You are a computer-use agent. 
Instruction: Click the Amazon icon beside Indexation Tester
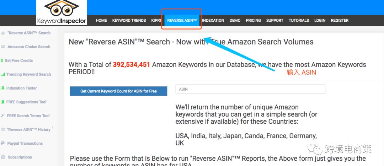pyautogui.click(x=3, y=88)
